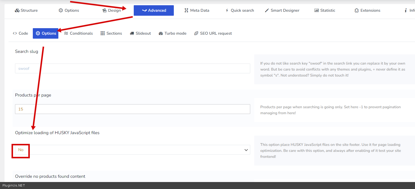415x189 pixels.
Task: Click the Quick search lightning icon
Action: click(227, 10)
